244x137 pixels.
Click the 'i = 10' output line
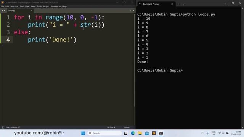[x=144, y=19]
